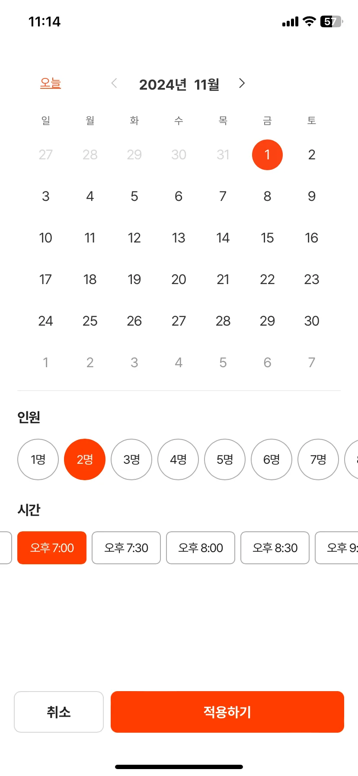Choose the 오후 8:00 time slot

click(201, 548)
